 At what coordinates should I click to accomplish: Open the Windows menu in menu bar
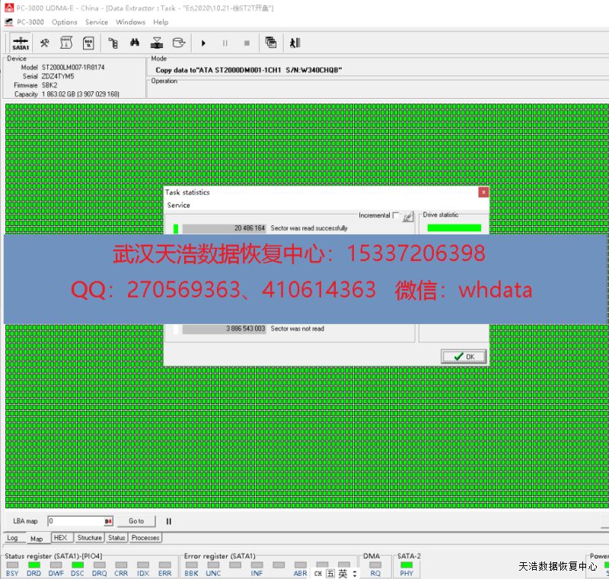coord(130,22)
